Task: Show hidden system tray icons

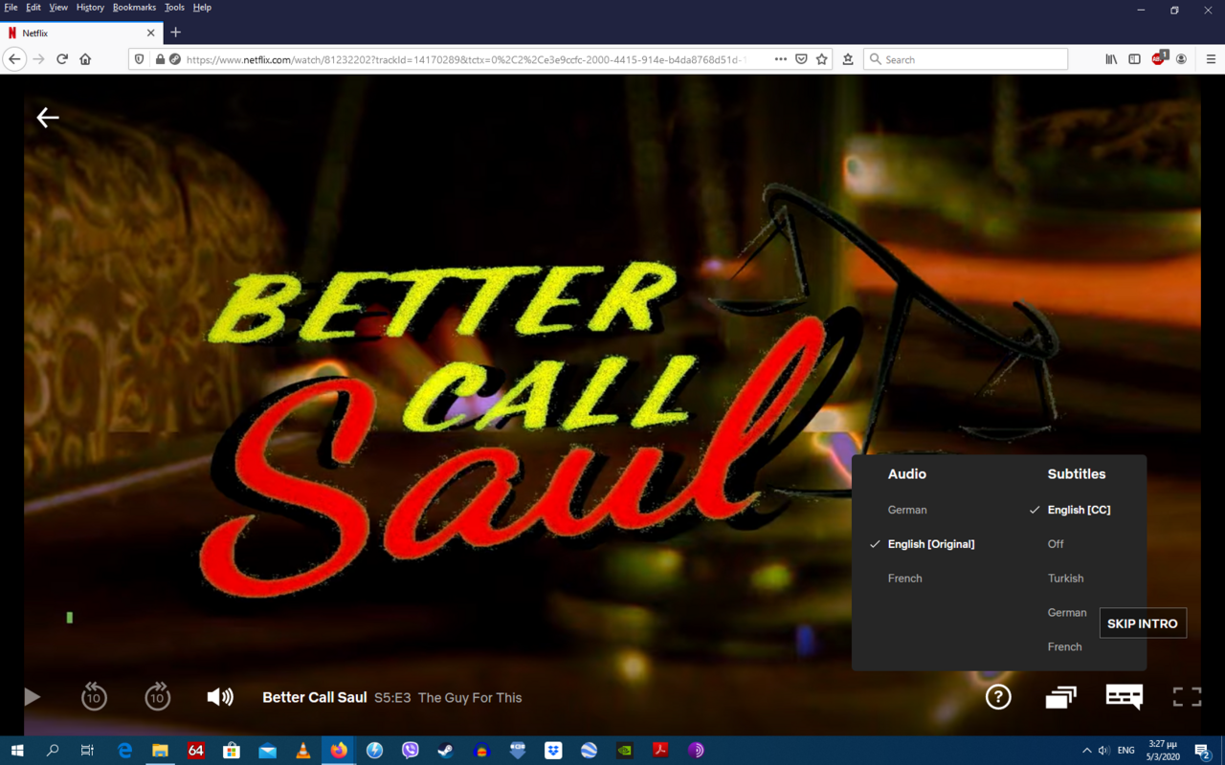Action: click(1086, 751)
